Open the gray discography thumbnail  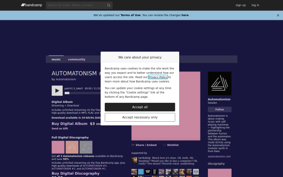(x=86, y=147)
